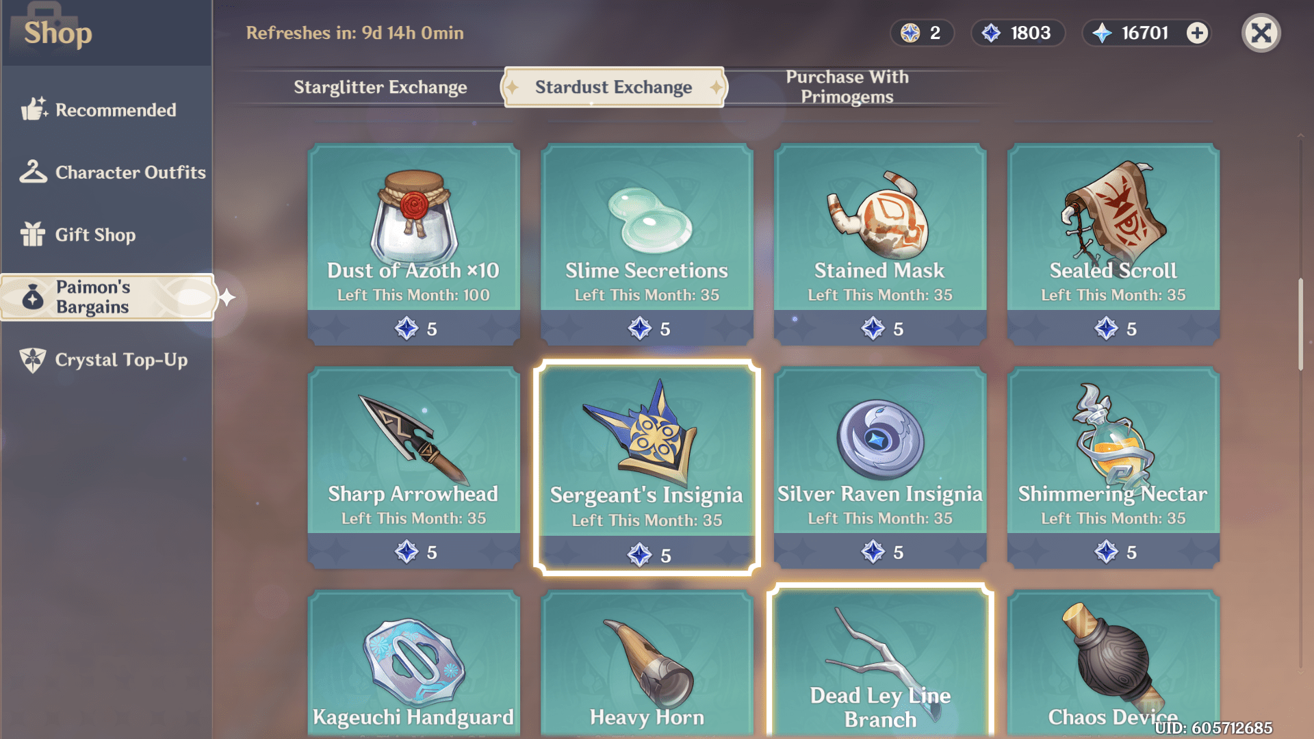
Task: Click the plus icon to add Primogems
Action: (x=1197, y=33)
